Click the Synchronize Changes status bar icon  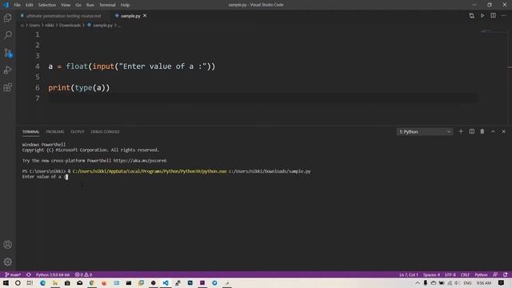coord(29,274)
